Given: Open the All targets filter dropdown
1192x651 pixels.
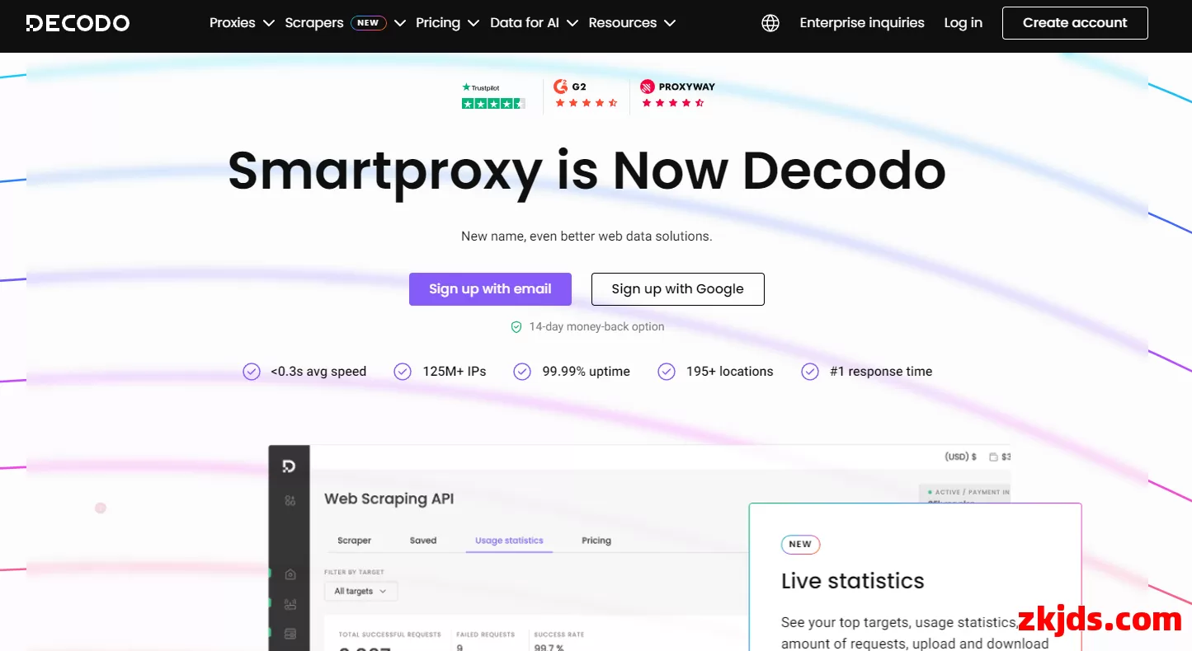Looking at the screenshot, I should click(x=361, y=591).
